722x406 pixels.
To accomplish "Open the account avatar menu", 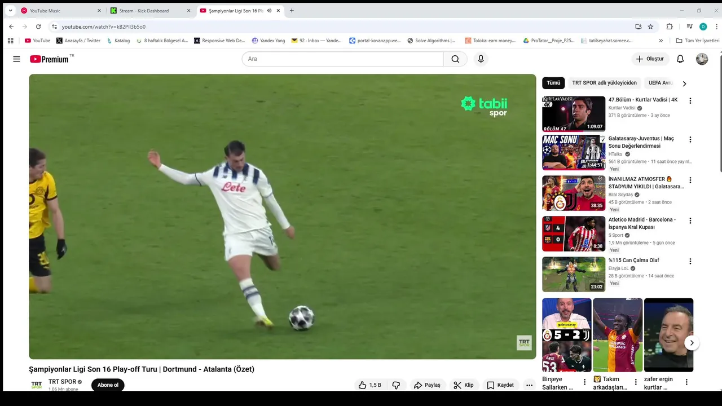I will pyautogui.click(x=702, y=59).
